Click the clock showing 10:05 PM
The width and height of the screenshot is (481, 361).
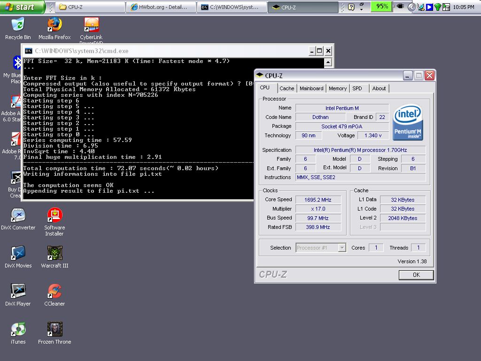tap(464, 7)
